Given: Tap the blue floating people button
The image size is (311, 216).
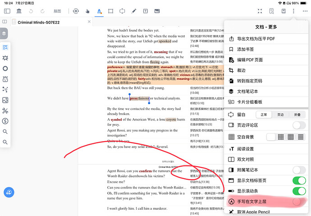Looking at the screenshot, I should coord(9,192).
